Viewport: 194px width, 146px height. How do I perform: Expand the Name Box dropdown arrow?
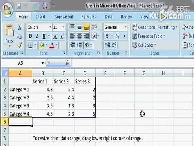point(42,63)
